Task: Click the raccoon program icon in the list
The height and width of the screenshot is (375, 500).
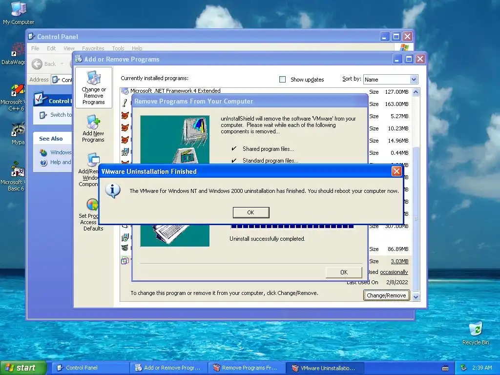Action: pyautogui.click(x=125, y=248)
